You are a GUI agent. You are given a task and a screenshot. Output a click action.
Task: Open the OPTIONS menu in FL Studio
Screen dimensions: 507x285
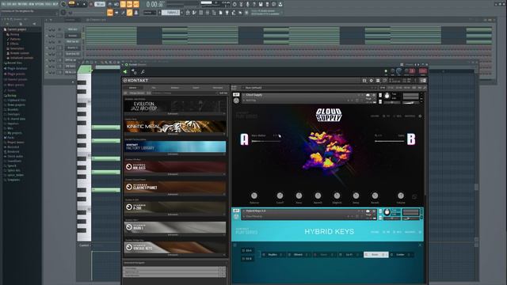pyautogui.click(x=40, y=4)
